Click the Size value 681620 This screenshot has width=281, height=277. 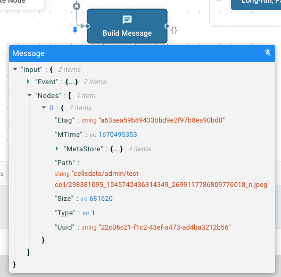[x=101, y=199]
